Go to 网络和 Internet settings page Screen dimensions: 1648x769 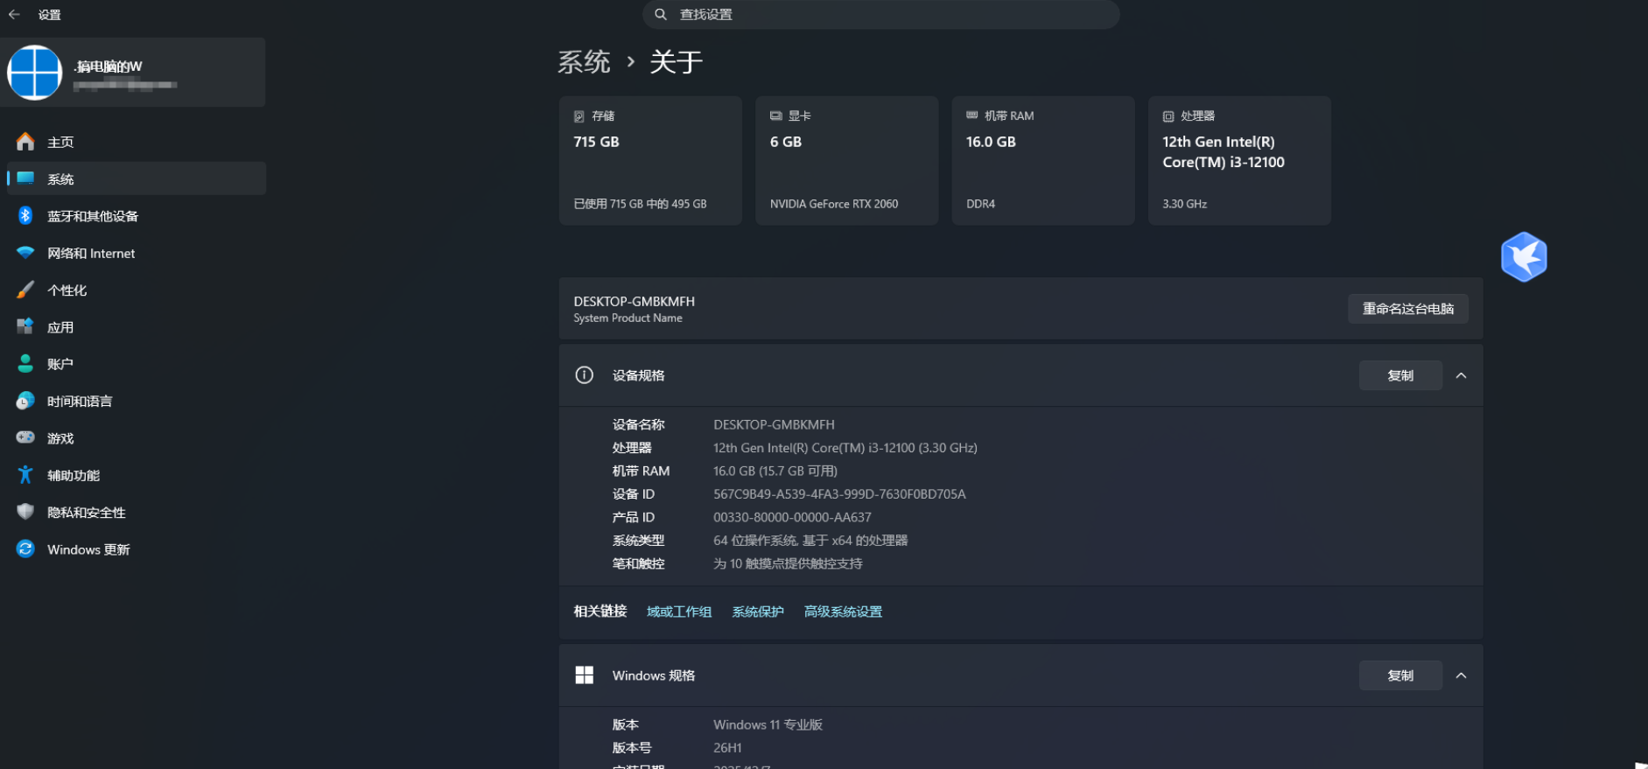[x=137, y=253]
